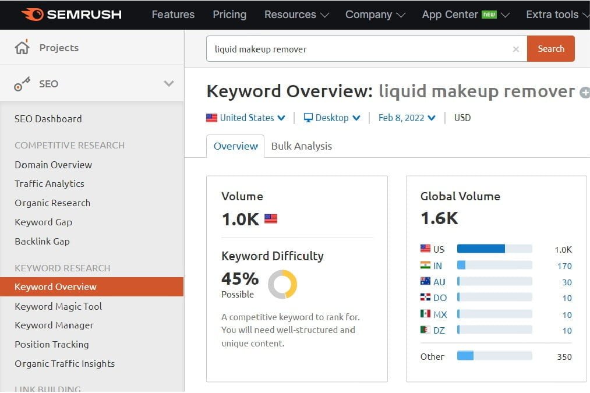The height and width of the screenshot is (393, 590).
Task: Switch to the Bulk Analysis tab
Action: tap(301, 146)
